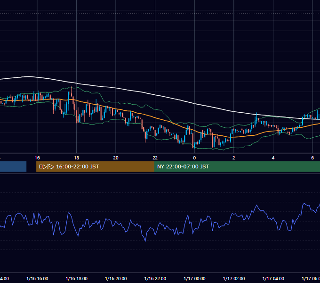The height and width of the screenshot is (283, 320).
Task: Click the hour label 16 on price chart axis
Action: click(x=37, y=158)
